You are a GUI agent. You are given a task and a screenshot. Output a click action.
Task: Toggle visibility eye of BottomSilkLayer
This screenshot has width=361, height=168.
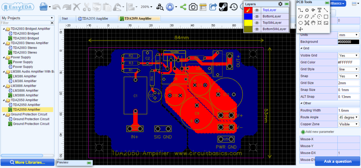(257, 29)
